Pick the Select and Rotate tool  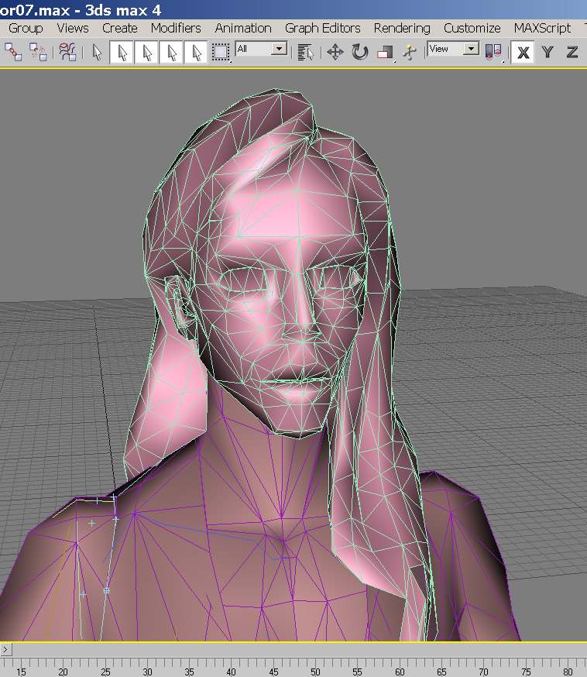(359, 52)
